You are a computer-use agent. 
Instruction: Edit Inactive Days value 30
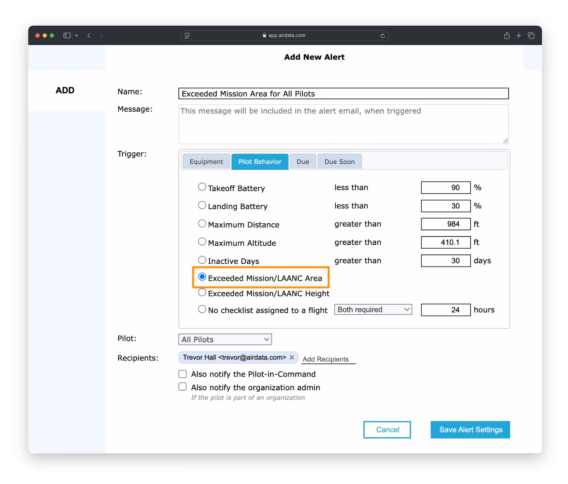[x=446, y=261]
